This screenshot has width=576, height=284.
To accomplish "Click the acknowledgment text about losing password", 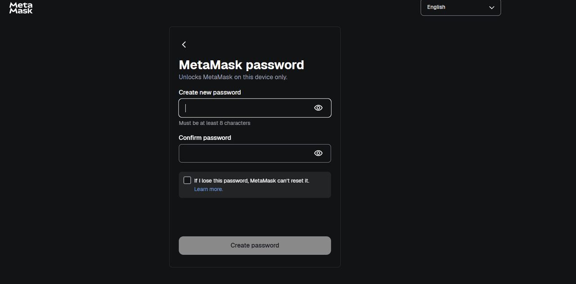I will click(252, 180).
